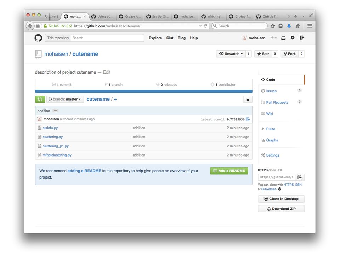
Task: Open the Graphs section
Action: point(272,140)
